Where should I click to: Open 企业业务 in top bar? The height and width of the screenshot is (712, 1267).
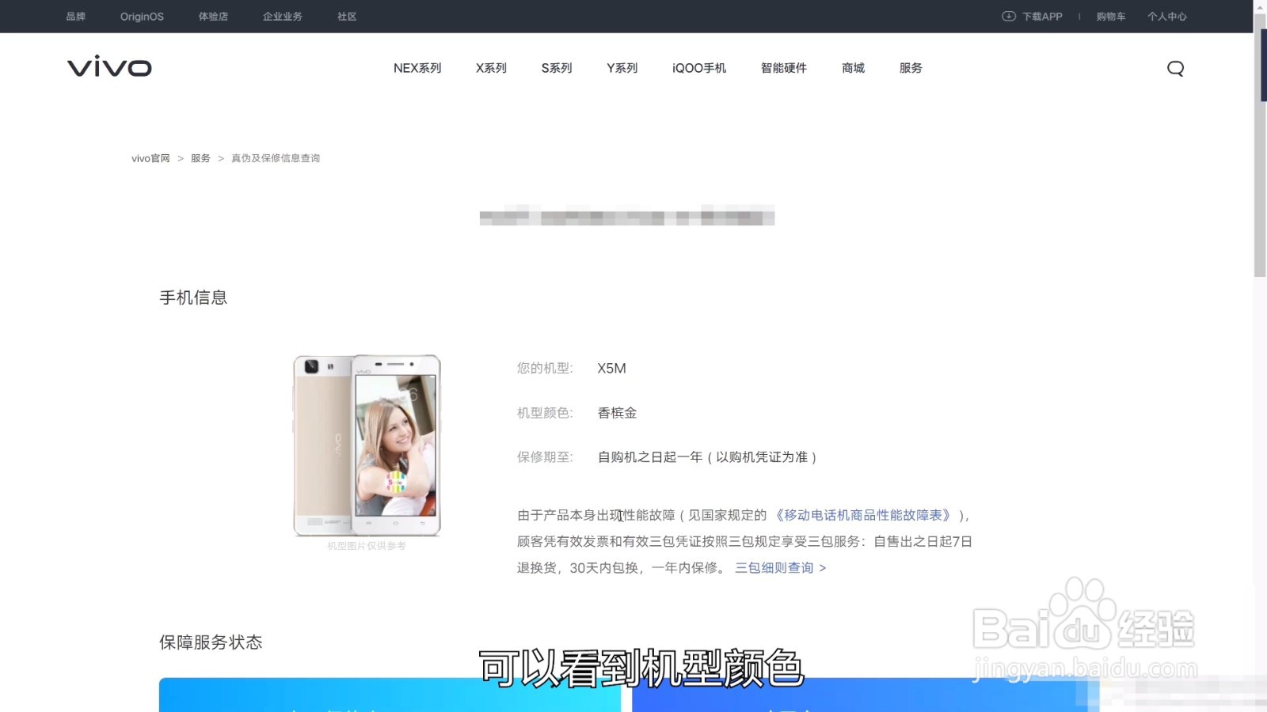pyautogui.click(x=283, y=16)
